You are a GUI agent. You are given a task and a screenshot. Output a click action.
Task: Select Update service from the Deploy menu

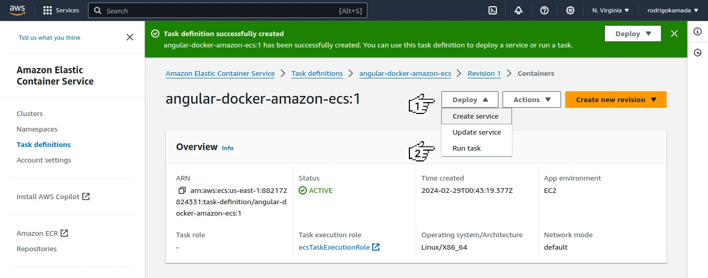tap(477, 132)
